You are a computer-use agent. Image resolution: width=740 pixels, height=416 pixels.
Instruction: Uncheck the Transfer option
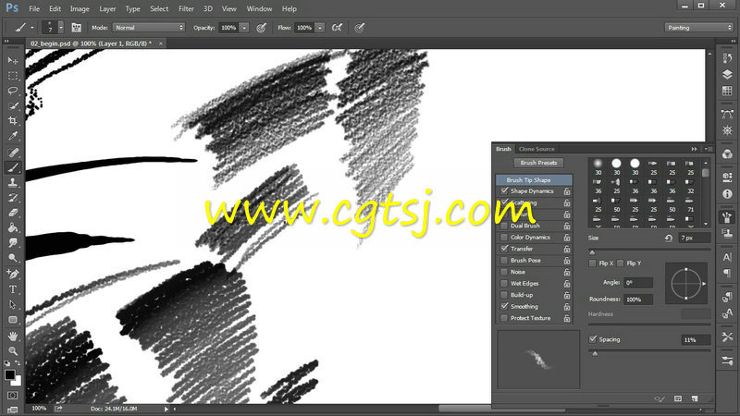(x=504, y=249)
